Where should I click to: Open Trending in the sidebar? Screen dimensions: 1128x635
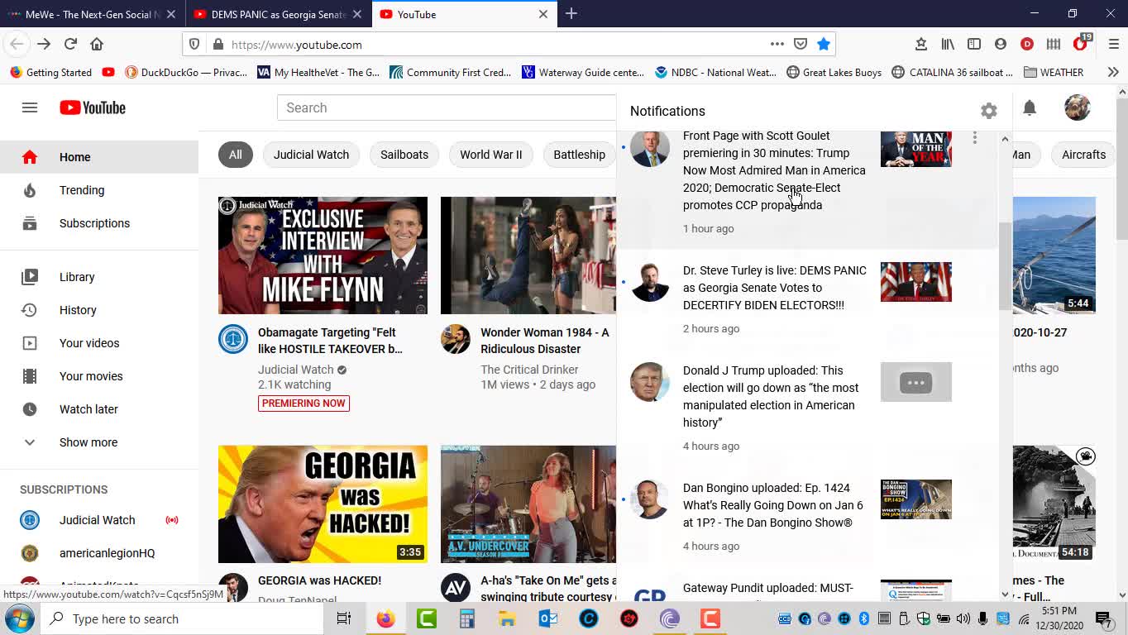coord(99,190)
